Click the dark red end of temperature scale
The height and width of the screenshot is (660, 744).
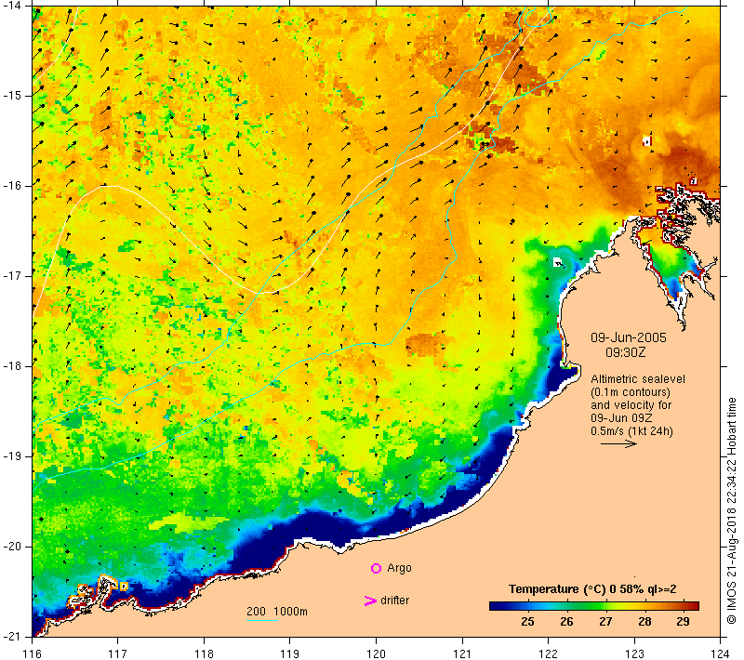tap(693, 606)
